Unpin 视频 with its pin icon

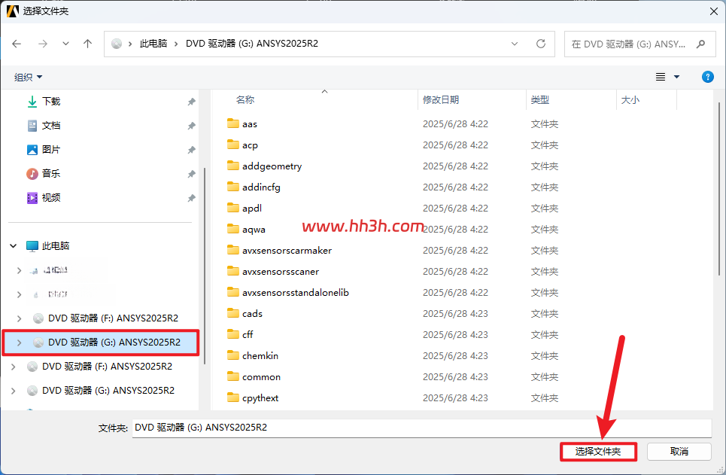(x=191, y=198)
